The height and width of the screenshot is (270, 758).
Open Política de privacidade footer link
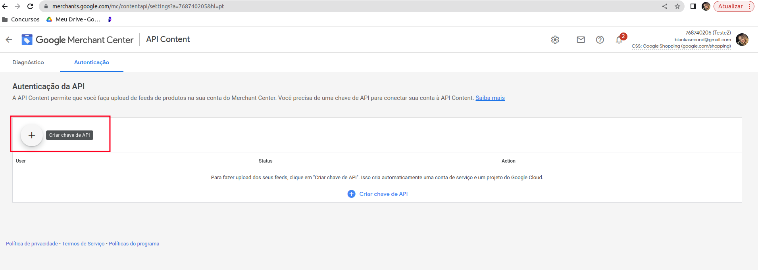pos(32,244)
